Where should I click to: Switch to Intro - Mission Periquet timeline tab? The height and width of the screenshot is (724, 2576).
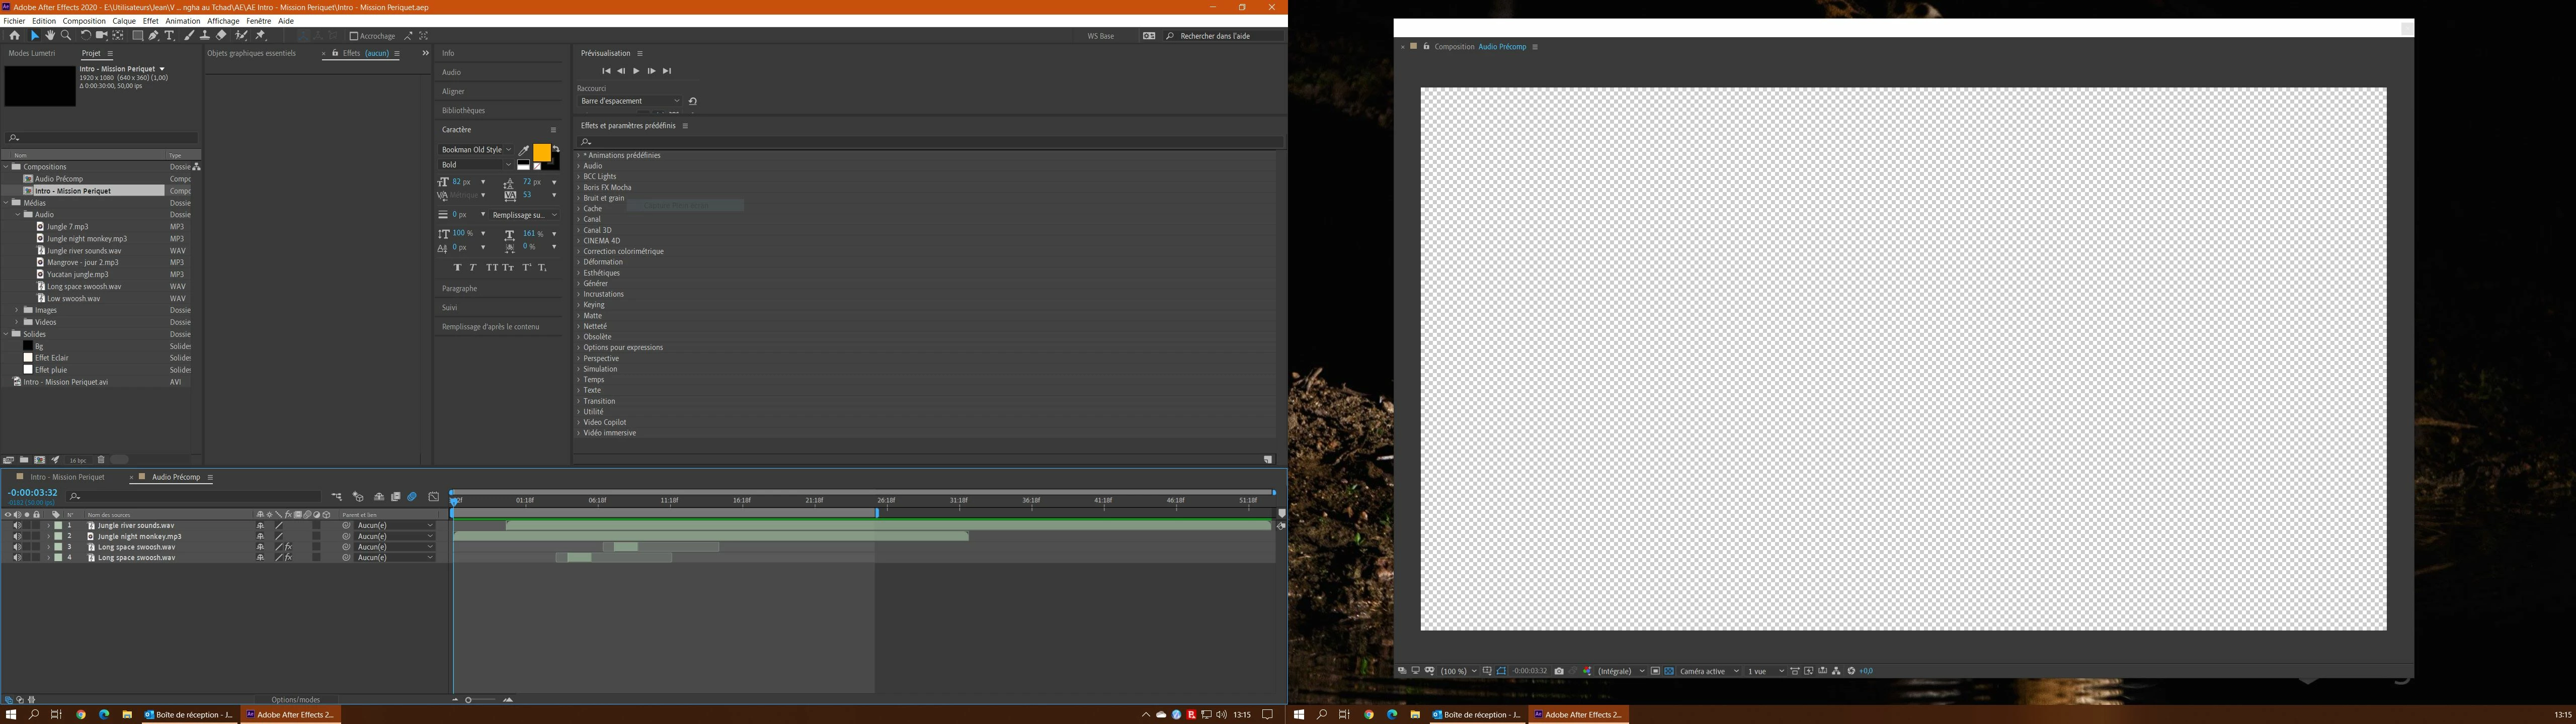[67, 477]
